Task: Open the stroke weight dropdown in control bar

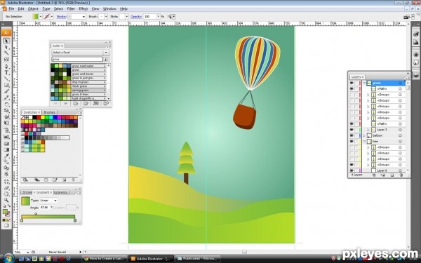Action: 83,17
